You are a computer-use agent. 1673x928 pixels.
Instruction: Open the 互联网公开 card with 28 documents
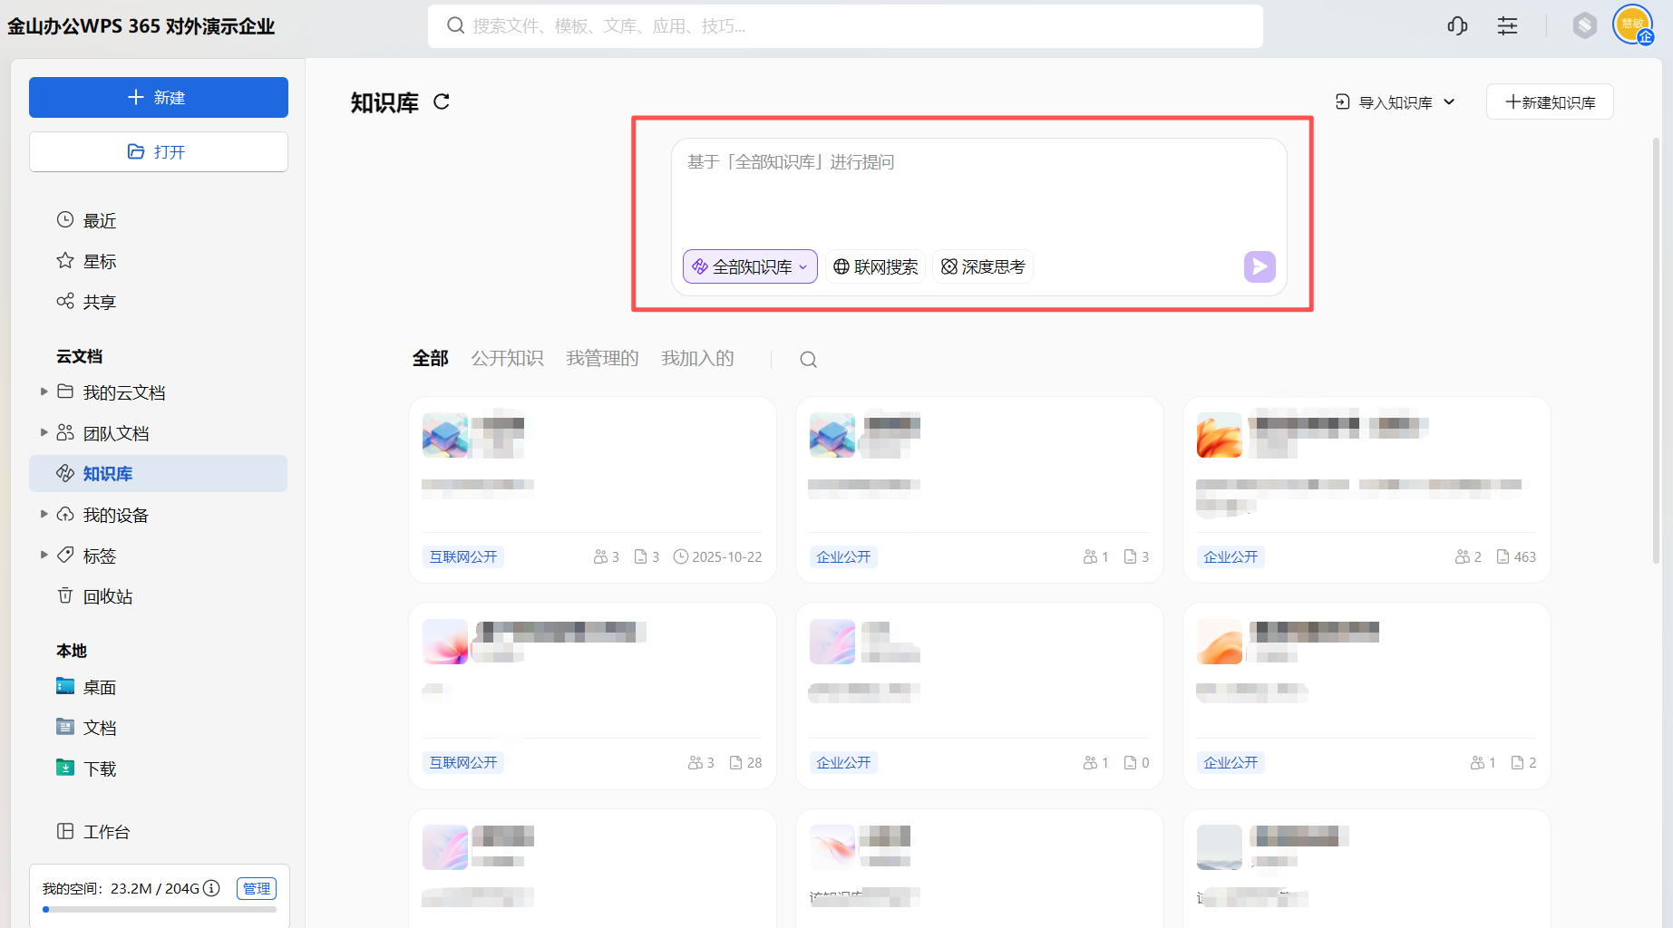coord(592,695)
